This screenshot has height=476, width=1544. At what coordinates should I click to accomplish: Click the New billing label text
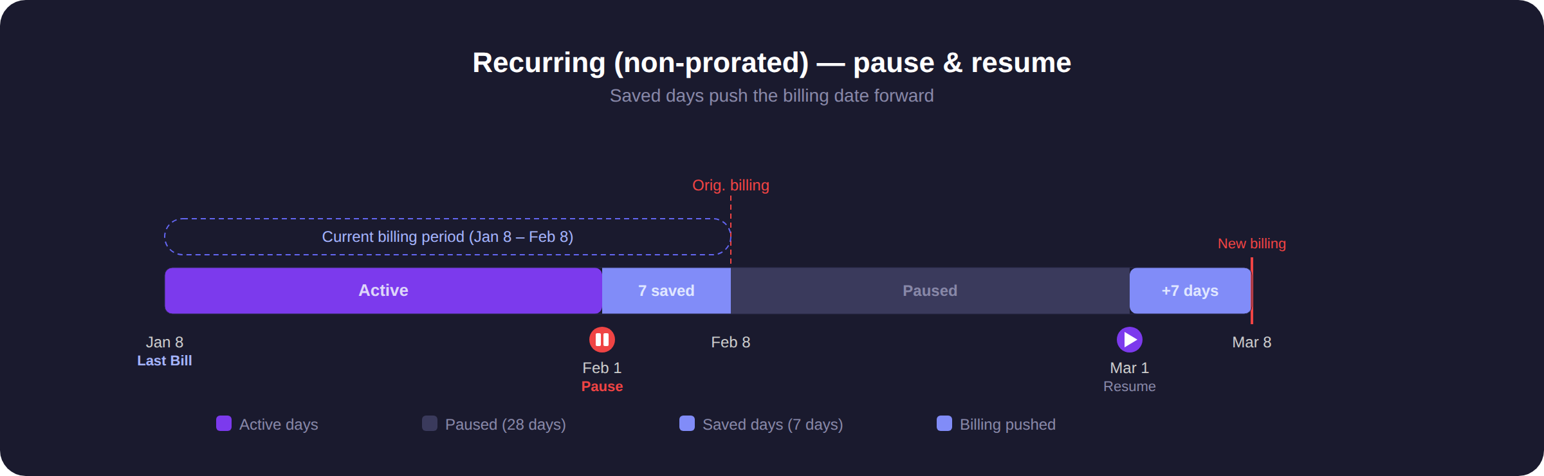coord(1252,244)
